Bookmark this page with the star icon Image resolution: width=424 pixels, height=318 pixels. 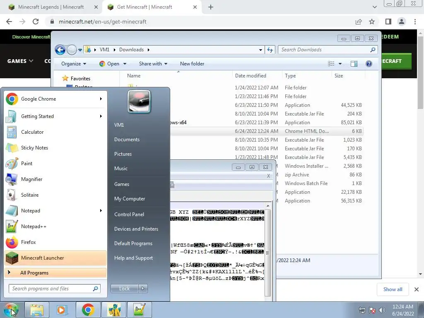(x=372, y=22)
